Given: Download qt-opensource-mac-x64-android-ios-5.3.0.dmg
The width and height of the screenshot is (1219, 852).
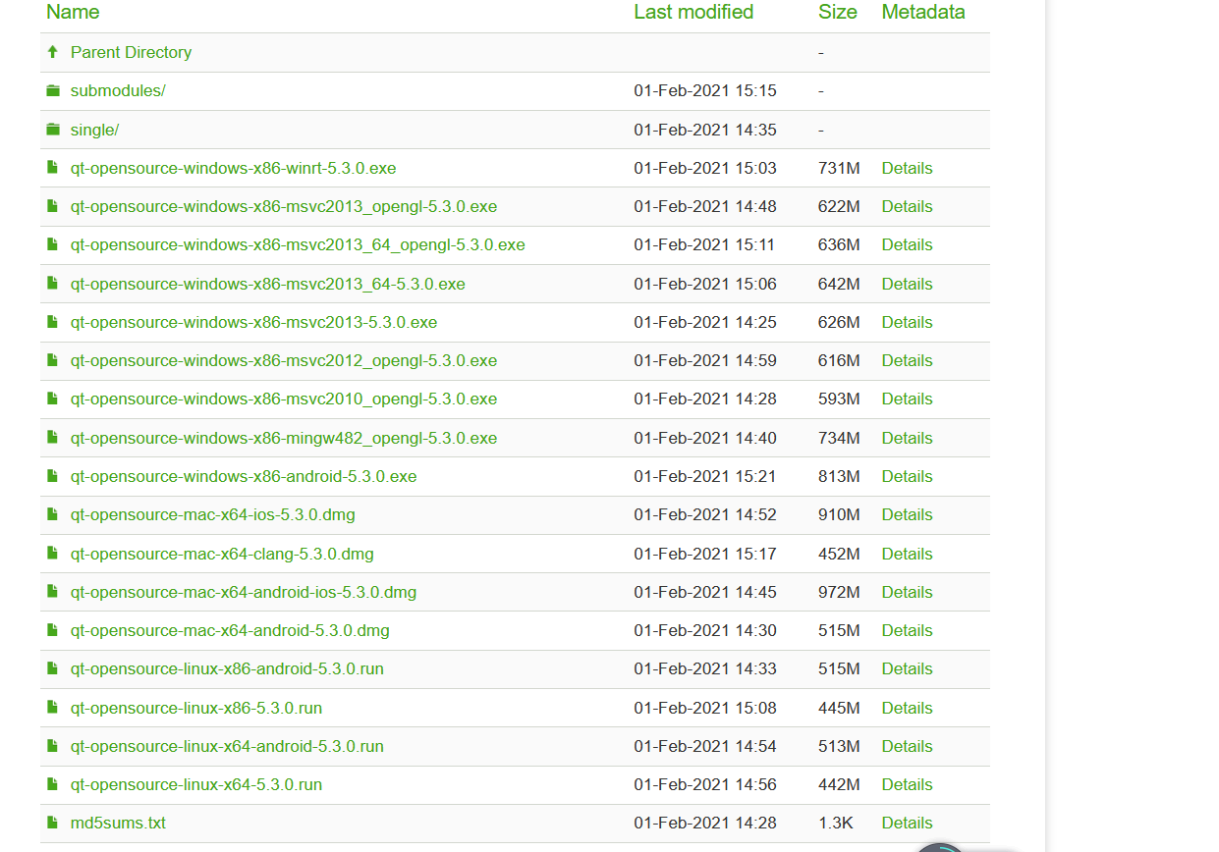Looking at the screenshot, I should pyautogui.click(x=244, y=592).
